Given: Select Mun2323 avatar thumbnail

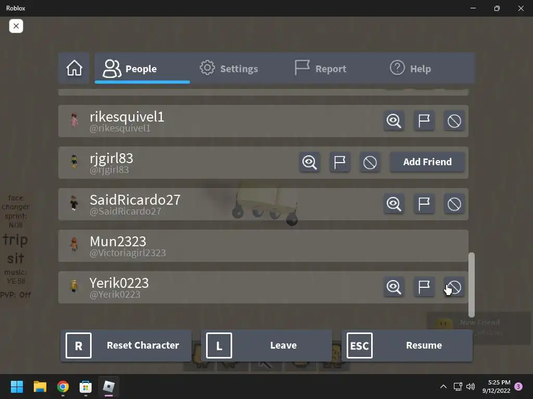Looking at the screenshot, I should [x=74, y=245].
